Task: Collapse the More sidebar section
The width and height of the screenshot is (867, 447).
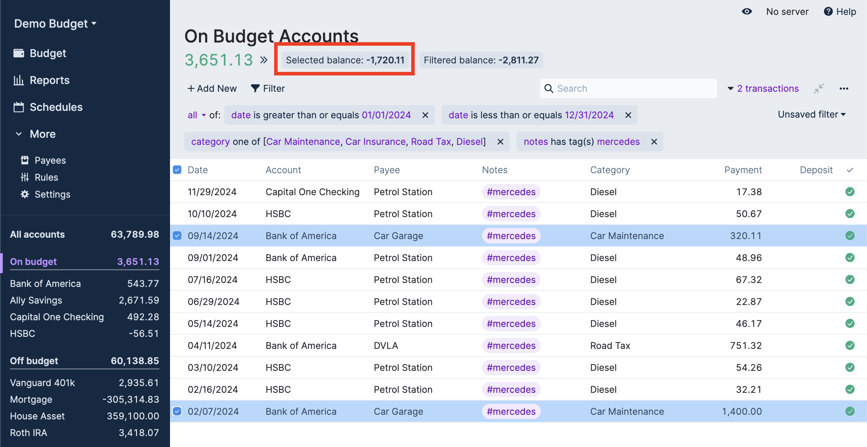Action: coord(35,134)
